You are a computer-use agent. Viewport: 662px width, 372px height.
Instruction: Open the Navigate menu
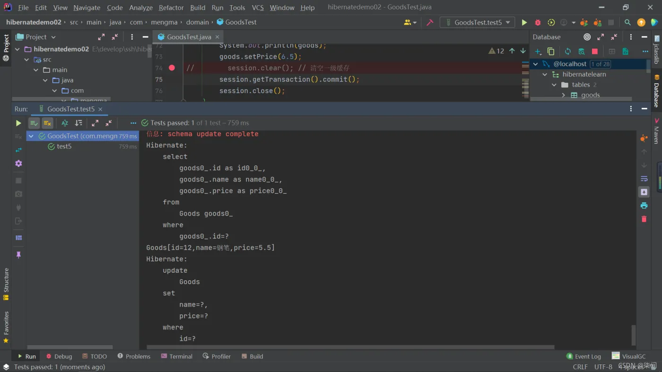click(x=87, y=8)
